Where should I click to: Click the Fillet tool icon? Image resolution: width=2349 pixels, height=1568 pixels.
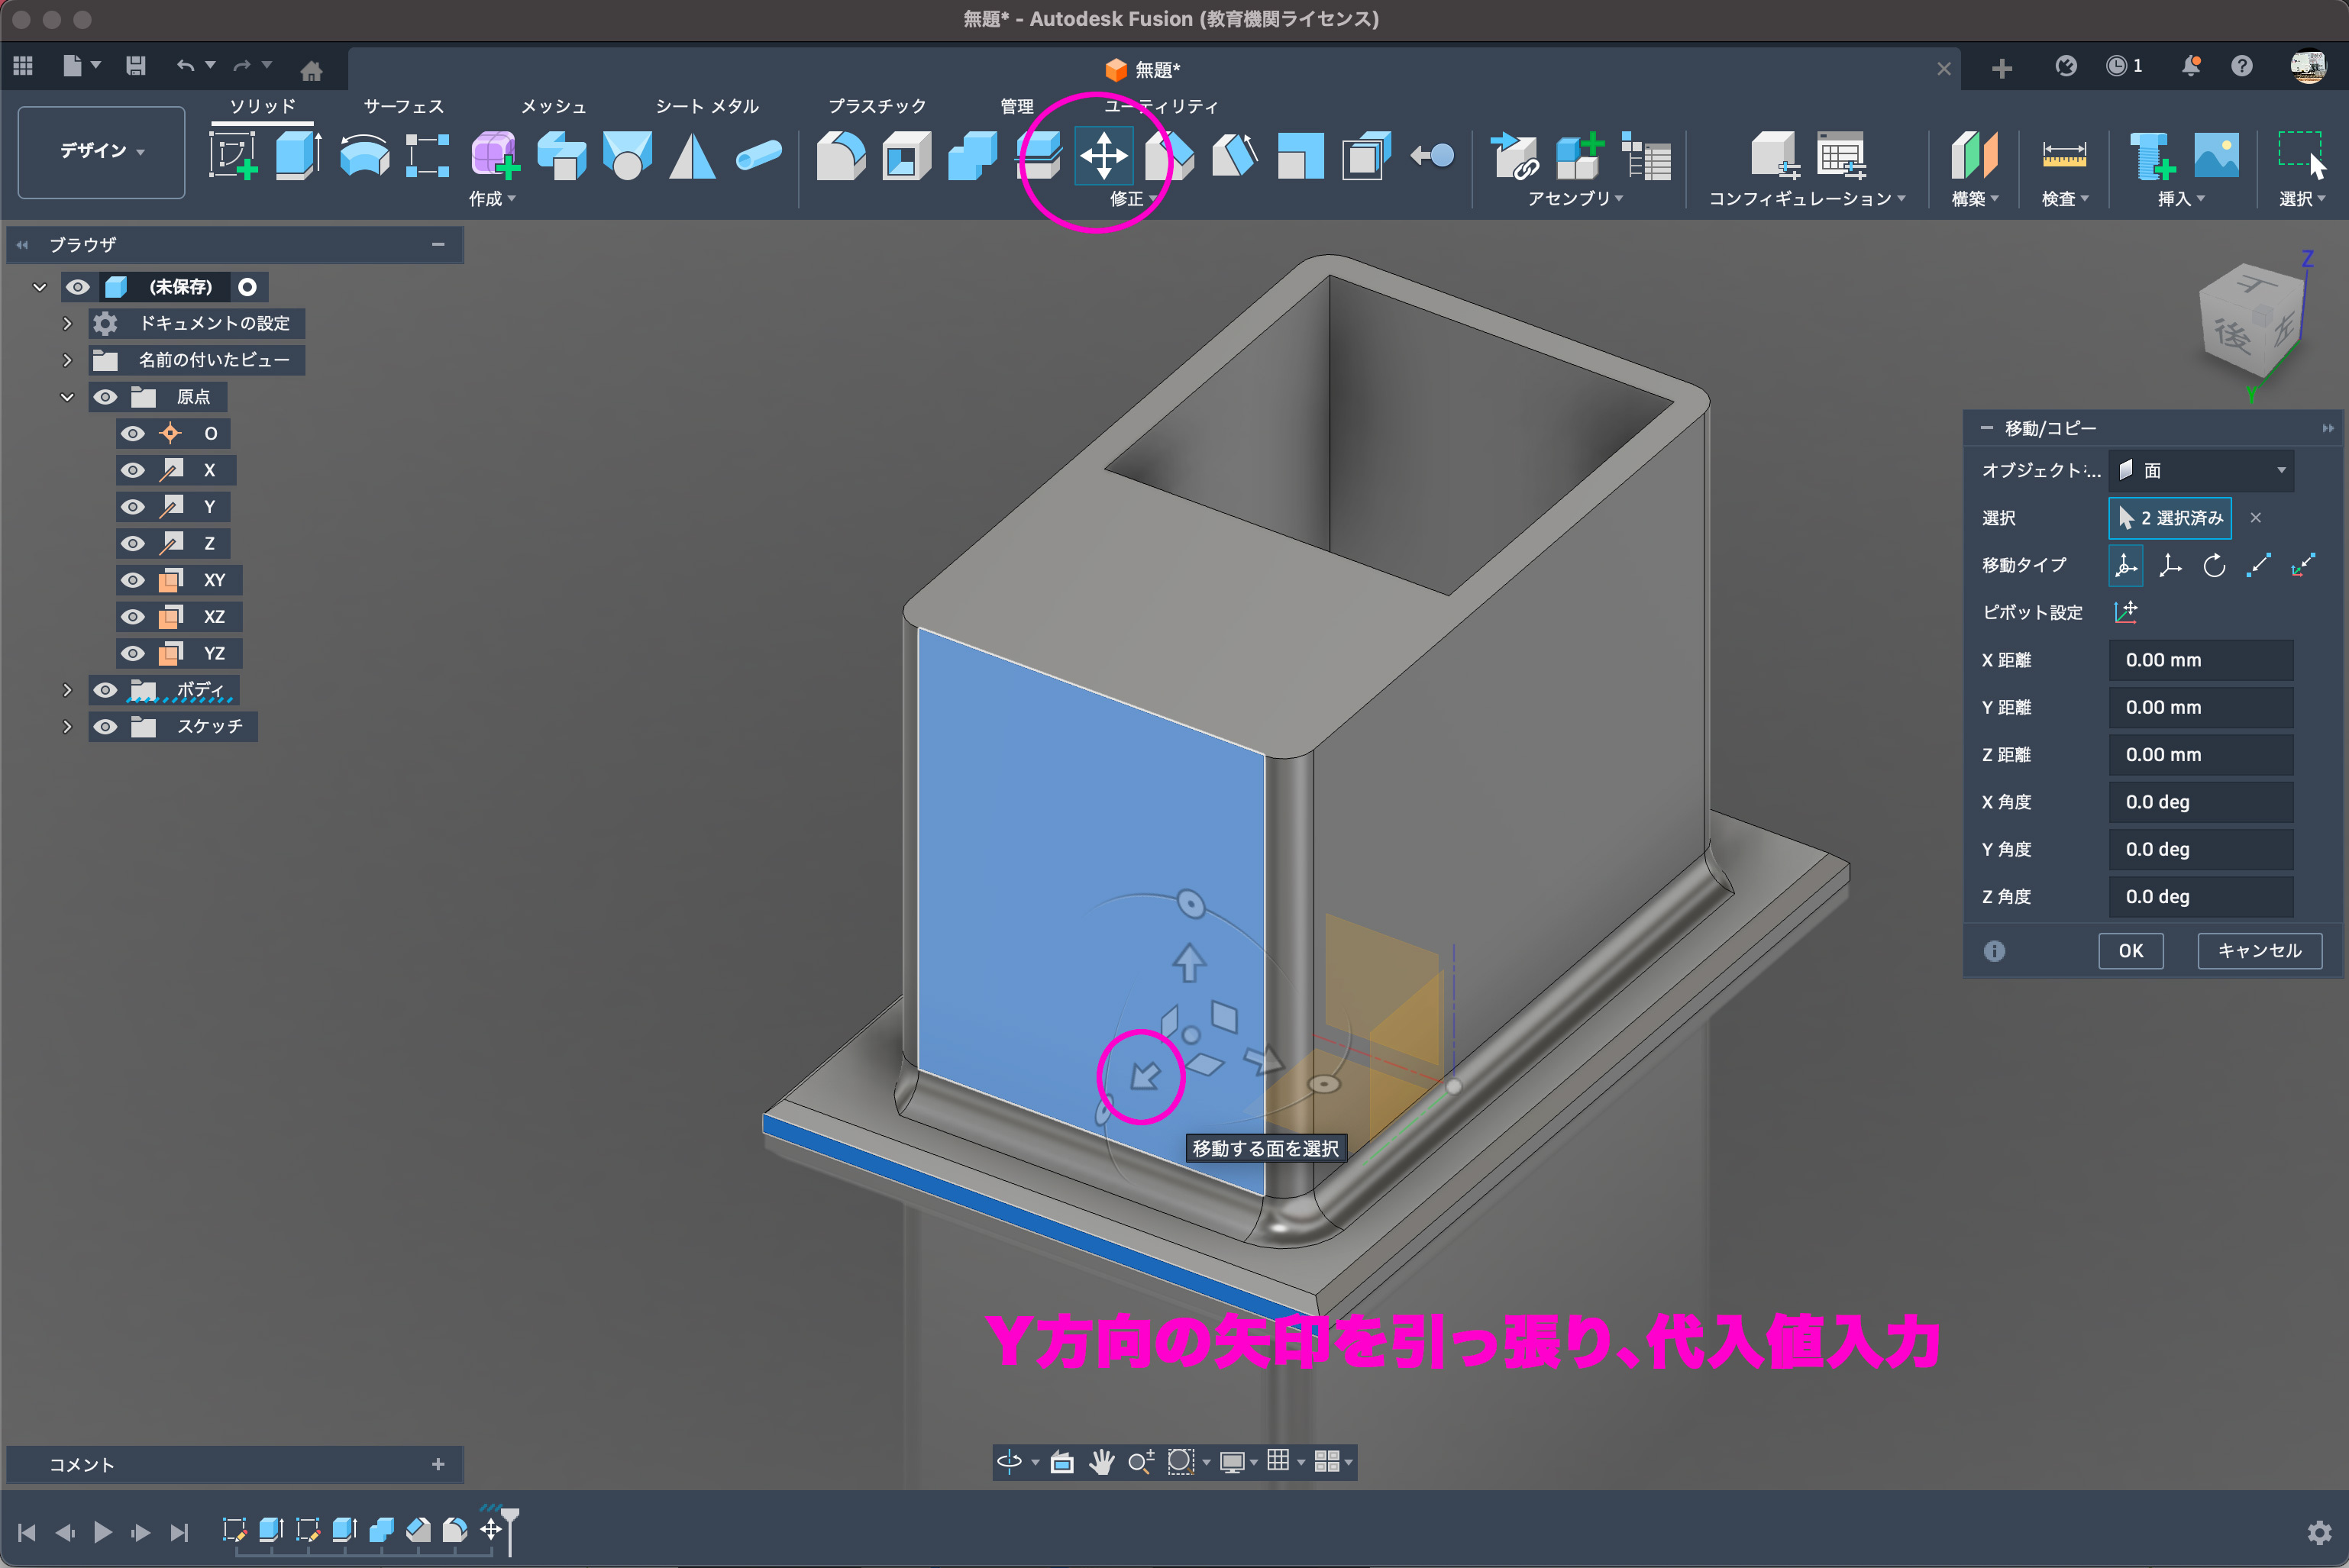[840, 156]
